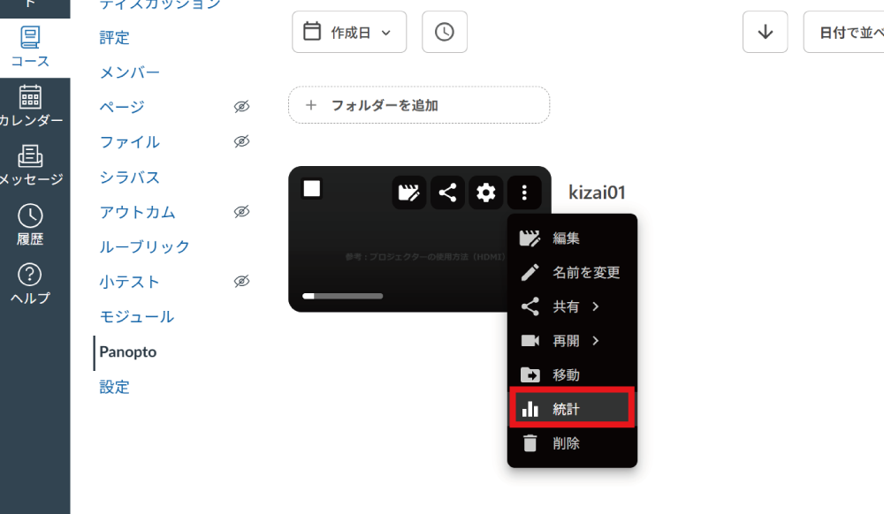
Task: Click the video edit clapperboard icon on thumbnail
Action: (x=408, y=193)
